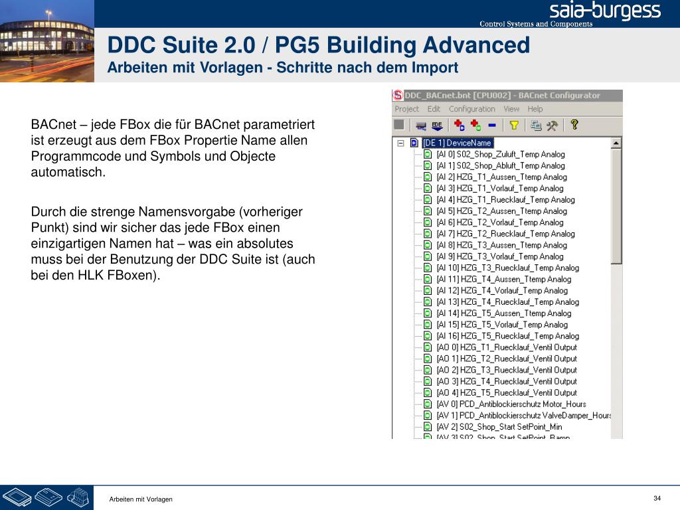680x510 pixels.
Task: Select [AI 14] HZG_T5_Aussen_Ttemp Analog
Action: 504,313
